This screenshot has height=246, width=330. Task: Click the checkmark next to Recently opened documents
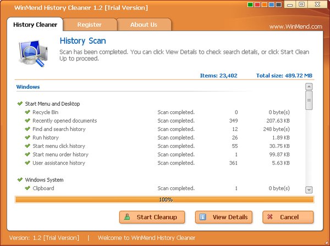28,121
